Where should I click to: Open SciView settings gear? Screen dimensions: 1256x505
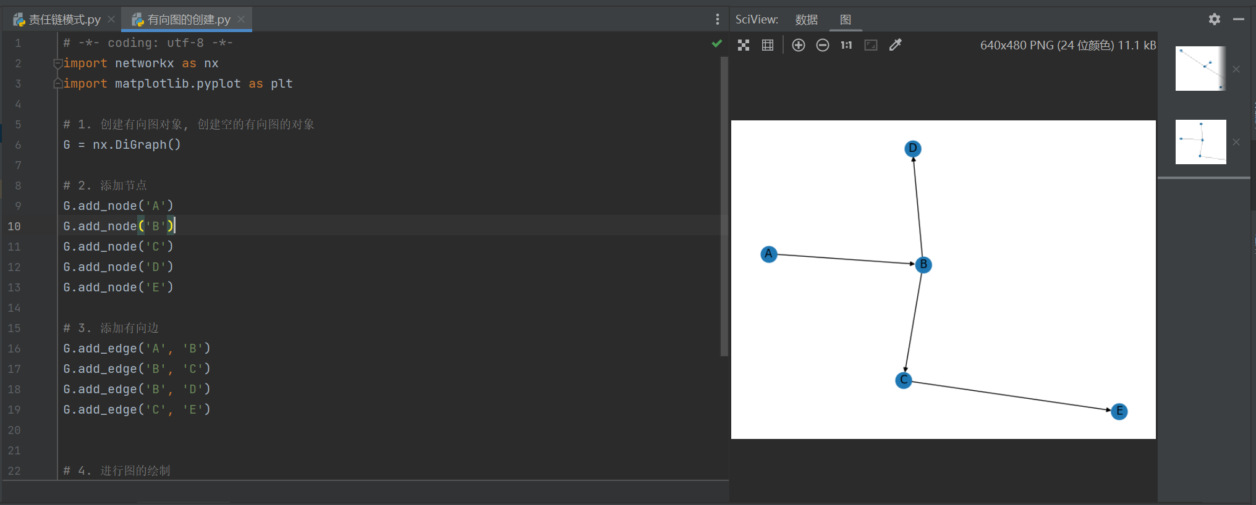(1215, 19)
